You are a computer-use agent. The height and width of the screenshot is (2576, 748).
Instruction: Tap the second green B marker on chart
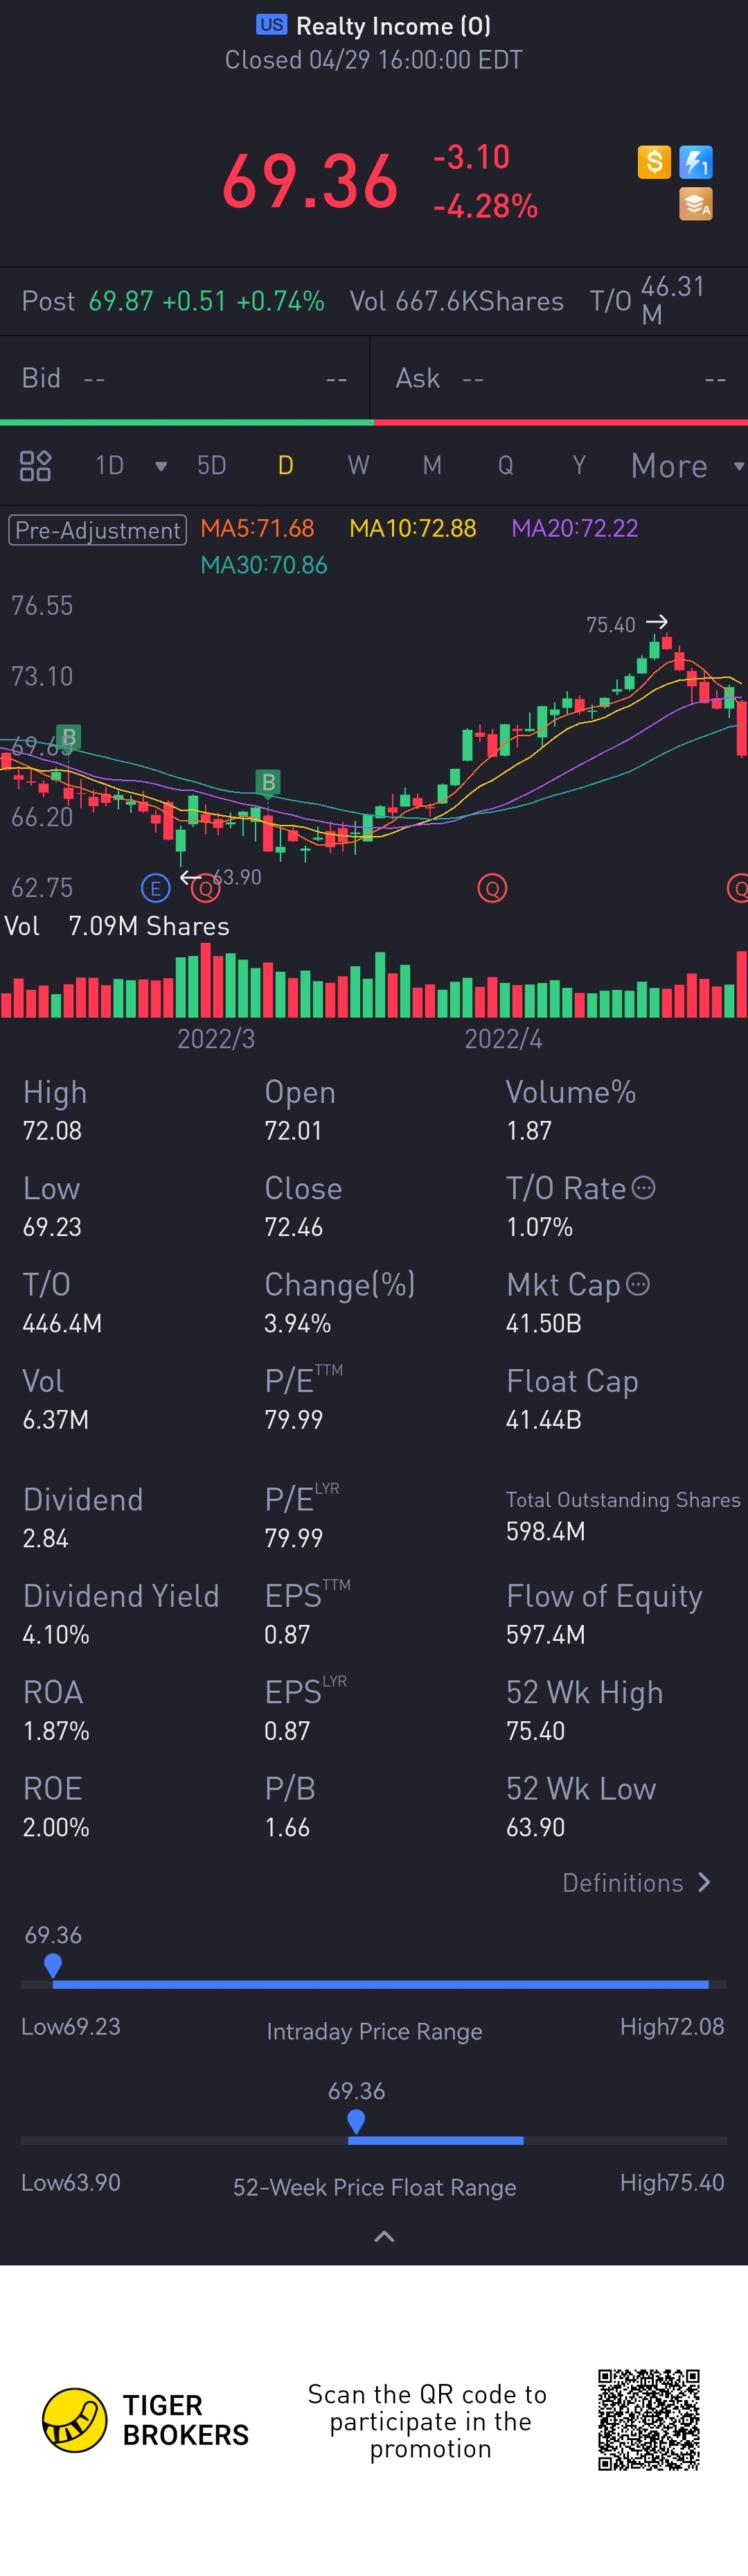coord(267,782)
